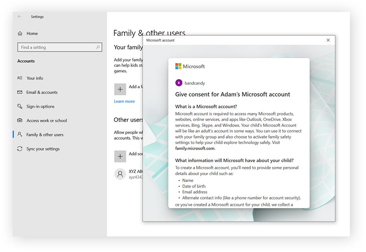Close the Microsoft account dialog

pyautogui.click(x=328, y=40)
